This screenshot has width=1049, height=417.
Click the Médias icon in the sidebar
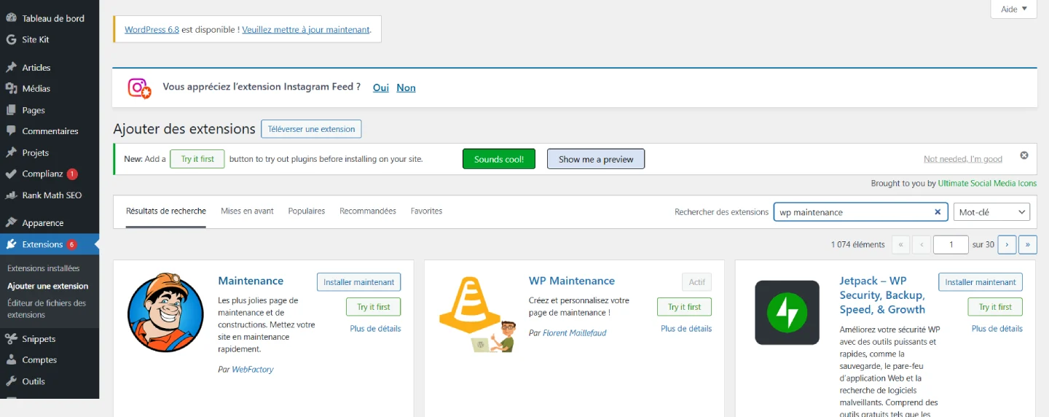coord(11,88)
